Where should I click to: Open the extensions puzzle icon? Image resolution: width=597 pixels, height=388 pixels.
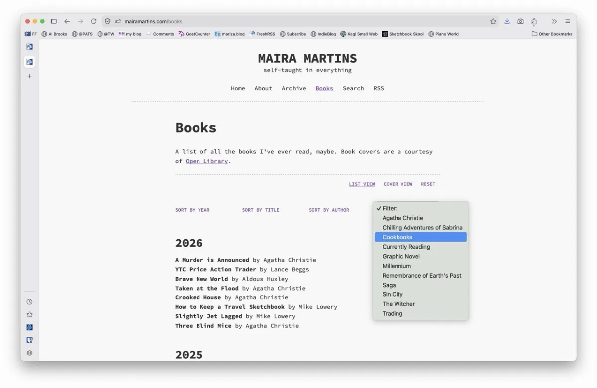coord(534,21)
